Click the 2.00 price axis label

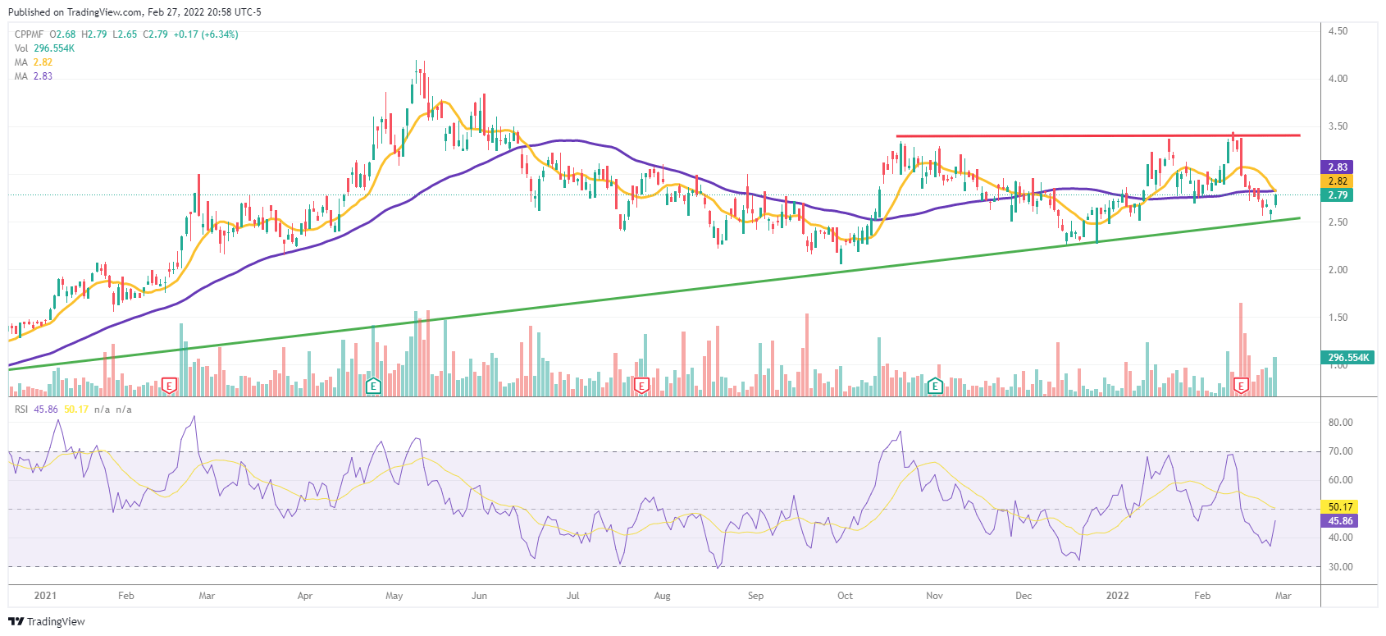click(x=1338, y=270)
